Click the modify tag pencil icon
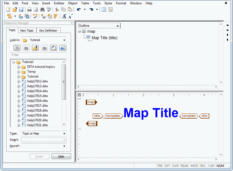233x171 pixels. point(20,16)
